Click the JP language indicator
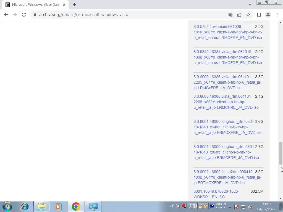Image resolution: width=283 pixels, height=212 pixels. 172,206
